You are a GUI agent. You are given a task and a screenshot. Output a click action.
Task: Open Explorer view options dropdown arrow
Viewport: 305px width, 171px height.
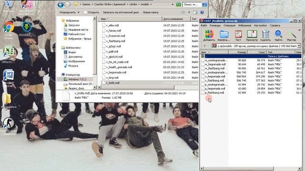click(189, 12)
